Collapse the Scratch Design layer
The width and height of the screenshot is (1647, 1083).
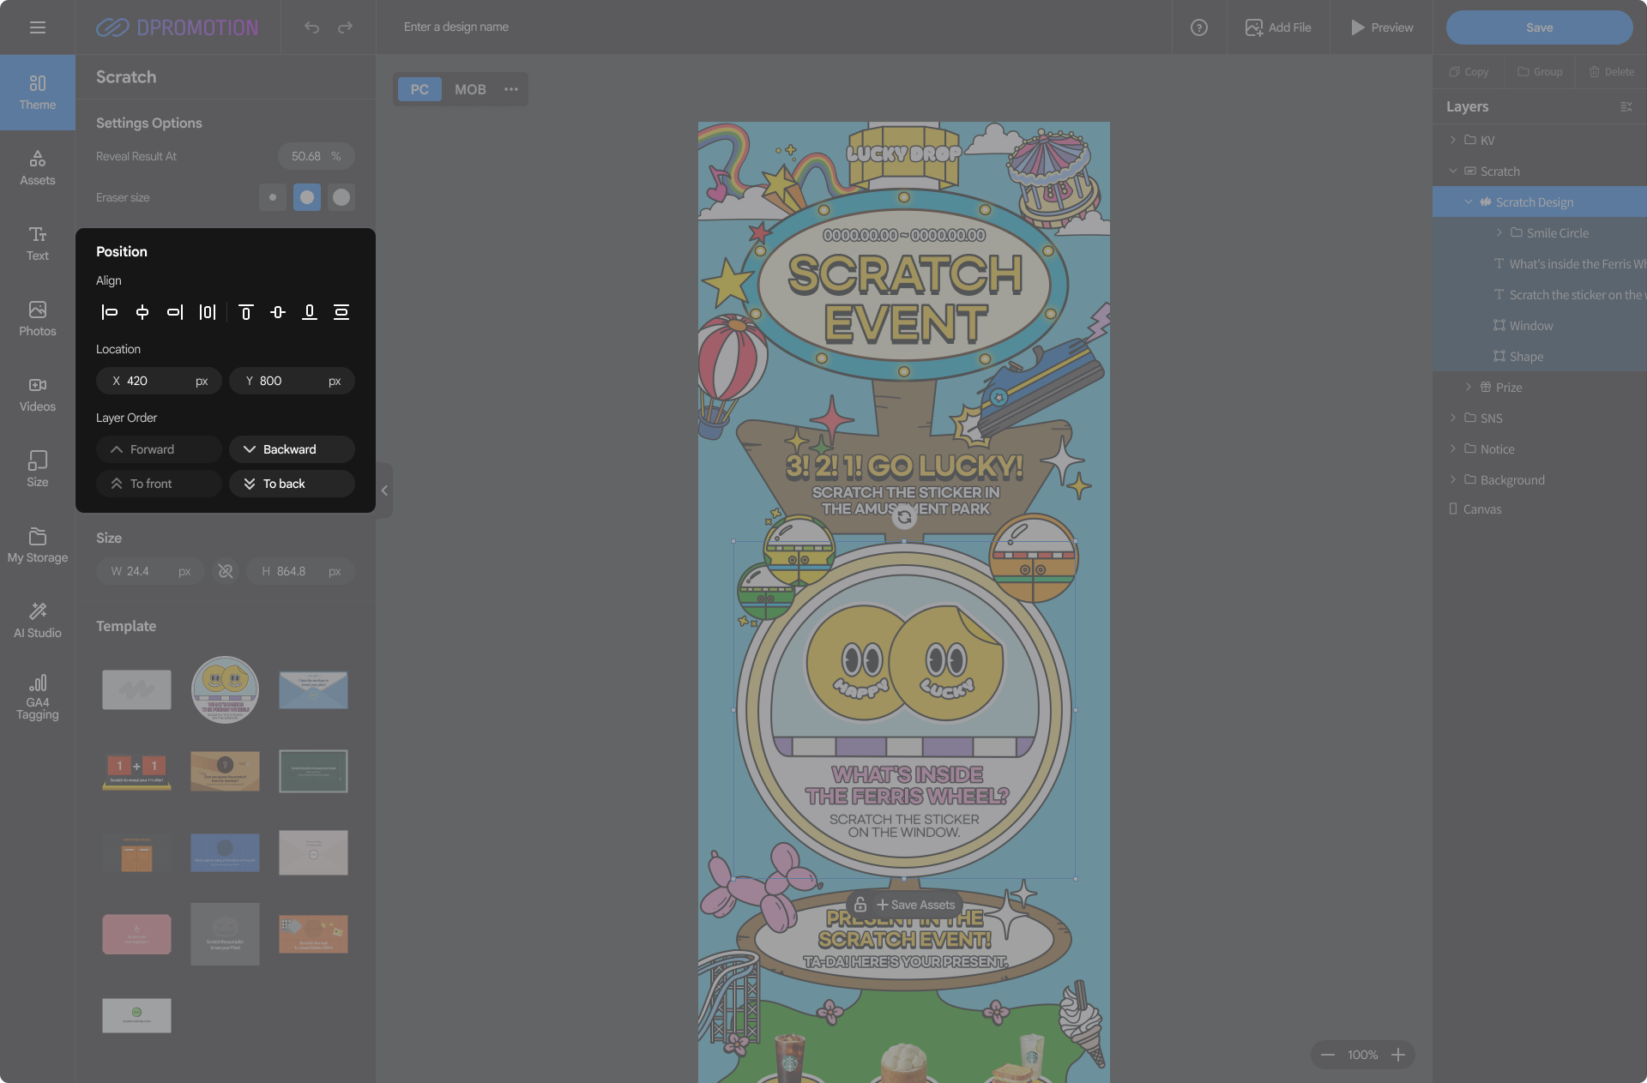tap(1469, 202)
